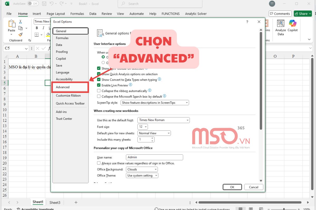Image resolution: width=316 pixels, height=210 pixels.
Task: Check Collapse the Microsoft Search box by default
Action: point(99,96)
